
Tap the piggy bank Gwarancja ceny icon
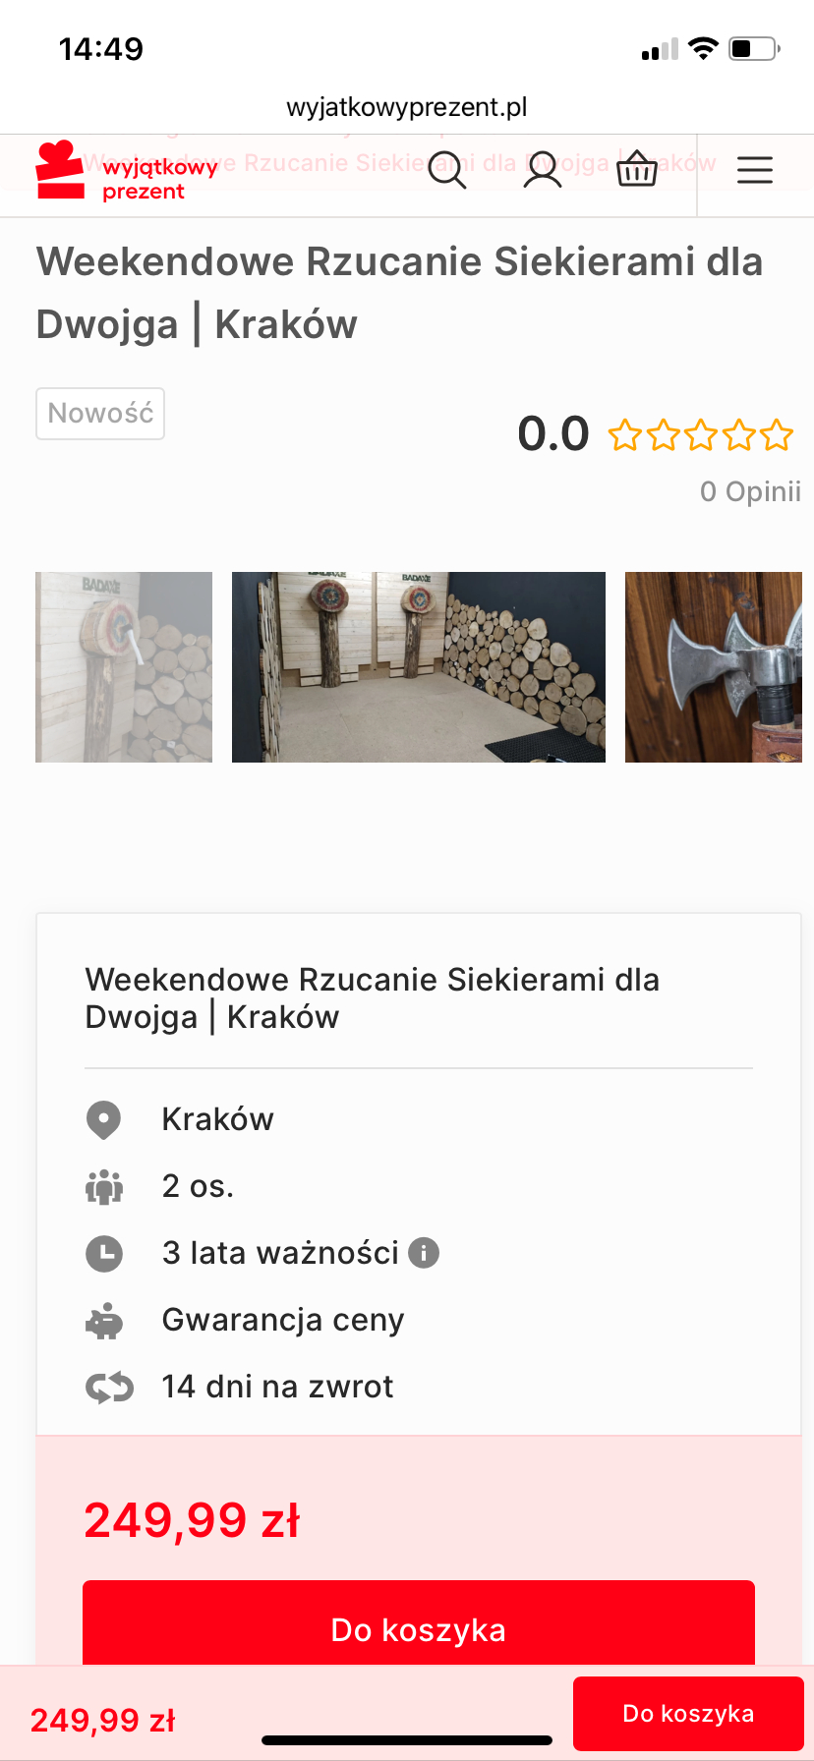point(104,1321)
